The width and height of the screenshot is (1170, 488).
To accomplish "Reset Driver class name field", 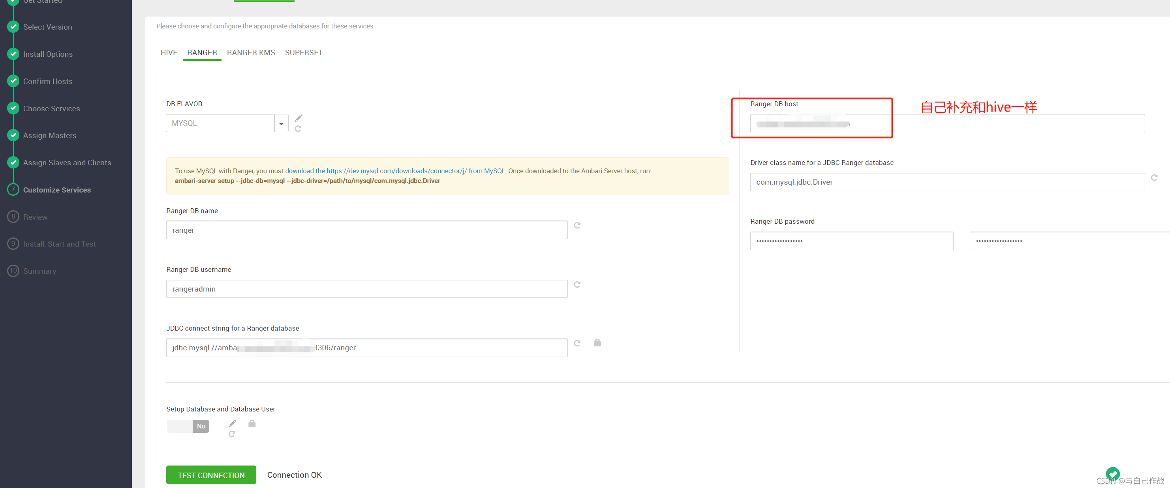I will coord(1154,178).
